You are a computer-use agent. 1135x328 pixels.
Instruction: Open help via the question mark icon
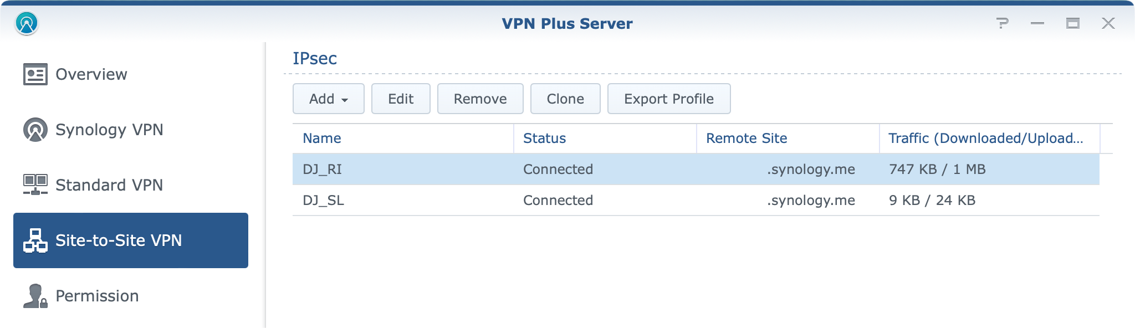coord(1002,23)
